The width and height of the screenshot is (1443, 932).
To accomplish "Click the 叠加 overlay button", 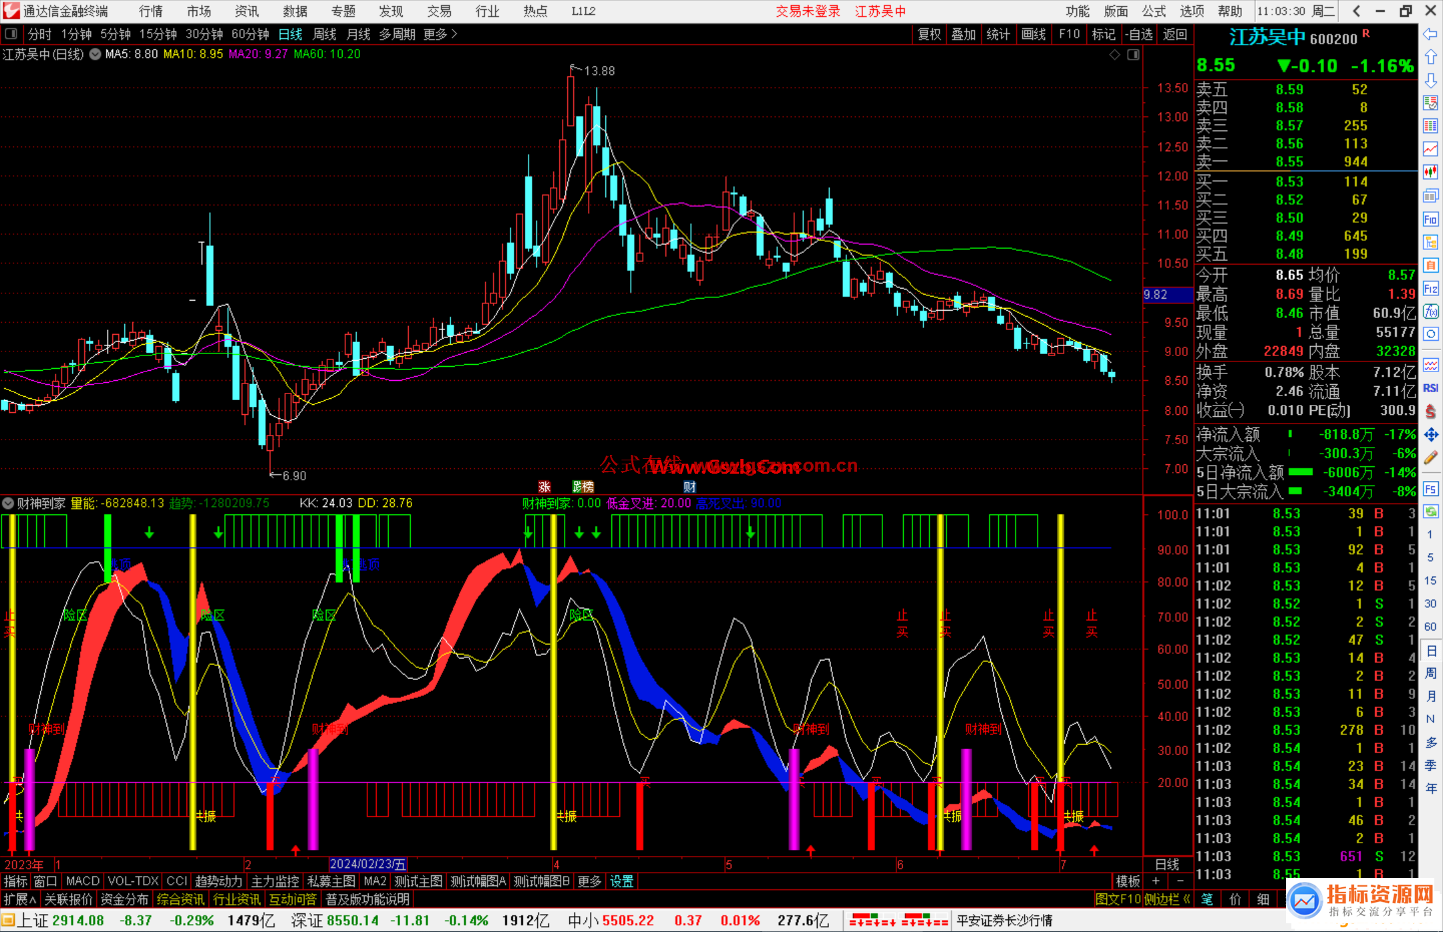I will 963,34.
